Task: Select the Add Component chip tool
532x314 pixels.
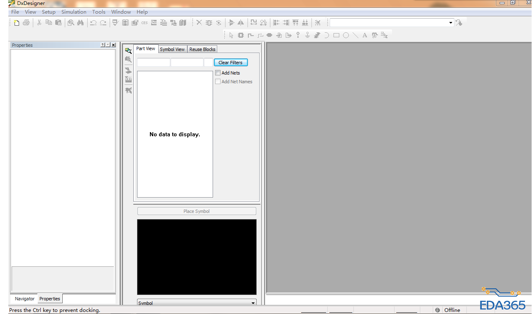Action: (241, 35)
